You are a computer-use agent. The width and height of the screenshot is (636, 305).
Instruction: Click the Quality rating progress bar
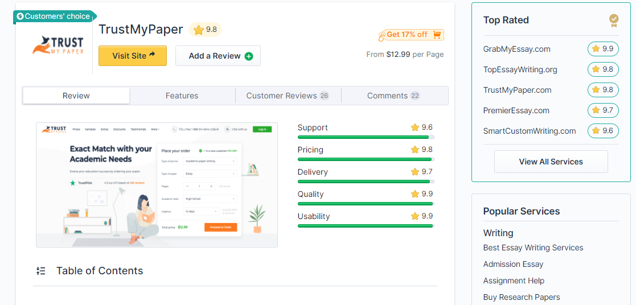coord(366,204)
